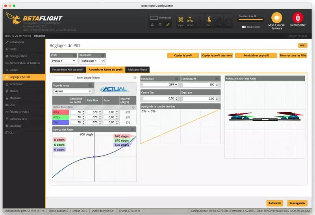Viewport: 315px width, 215px height.
Task: Click the failsafe parachute icon
Action: (160, 25)
